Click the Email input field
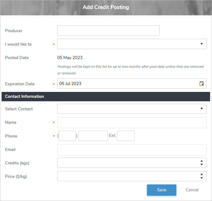The height and width of the screenshot is (201, 212). [x=132, y=150]
